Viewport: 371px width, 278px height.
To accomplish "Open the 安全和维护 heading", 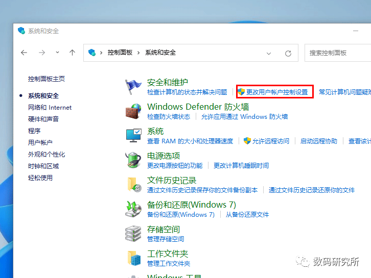I will pyautogui.click(x=168, y=82).
